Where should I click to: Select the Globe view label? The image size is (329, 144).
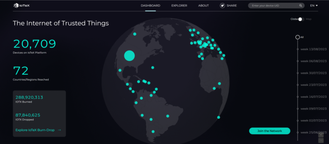tap(294, 19)
